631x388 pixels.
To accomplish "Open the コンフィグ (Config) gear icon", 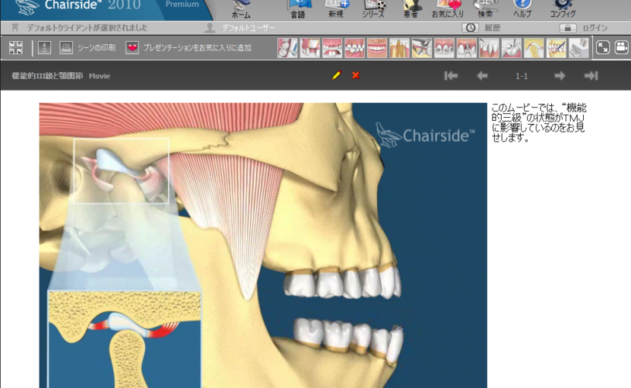I will point(563,10).
